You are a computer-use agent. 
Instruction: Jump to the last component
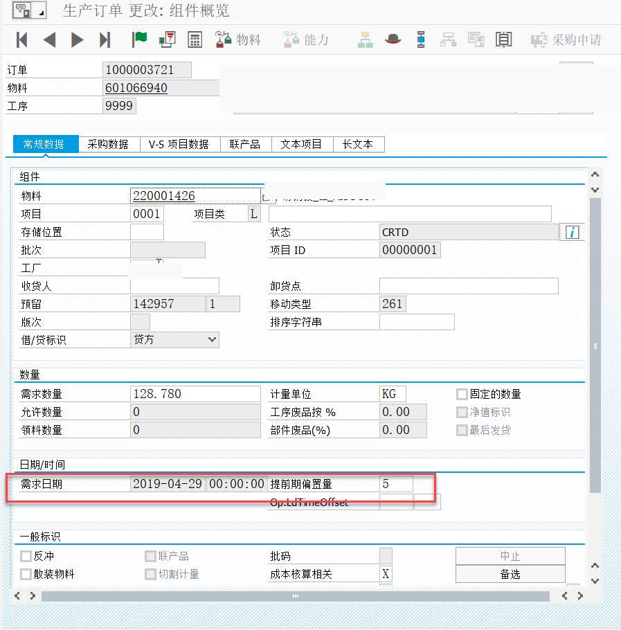(x=104, y=40)
